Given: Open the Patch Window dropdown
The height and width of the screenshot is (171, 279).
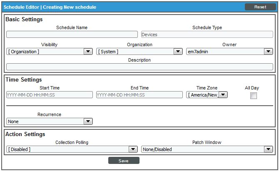Looking at the screenshot, I should click(x=207, y=149).
